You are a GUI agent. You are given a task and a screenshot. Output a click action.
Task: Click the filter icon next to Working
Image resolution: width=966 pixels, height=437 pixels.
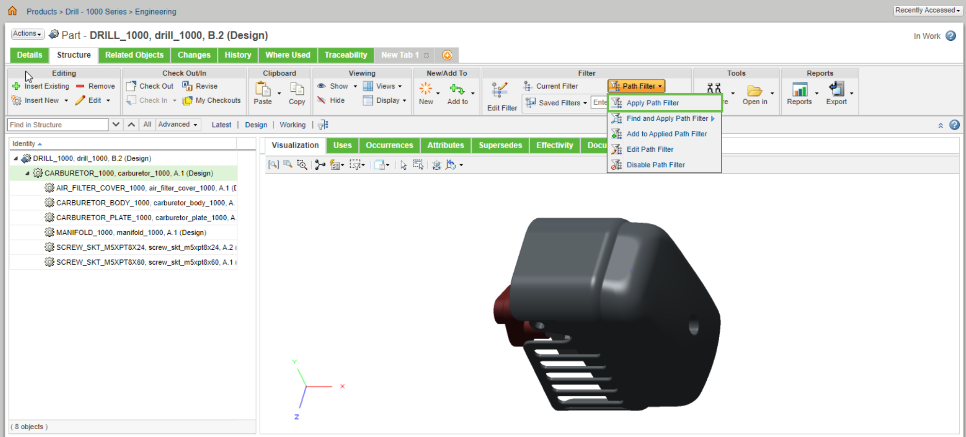click(323, 125)
